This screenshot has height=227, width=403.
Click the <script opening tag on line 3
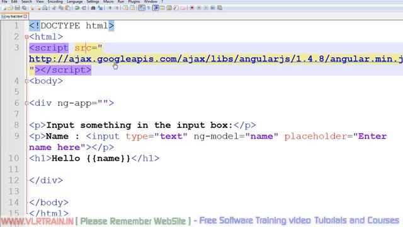click(49, 48)
